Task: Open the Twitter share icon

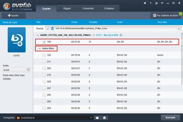Action: click(145, 3)
